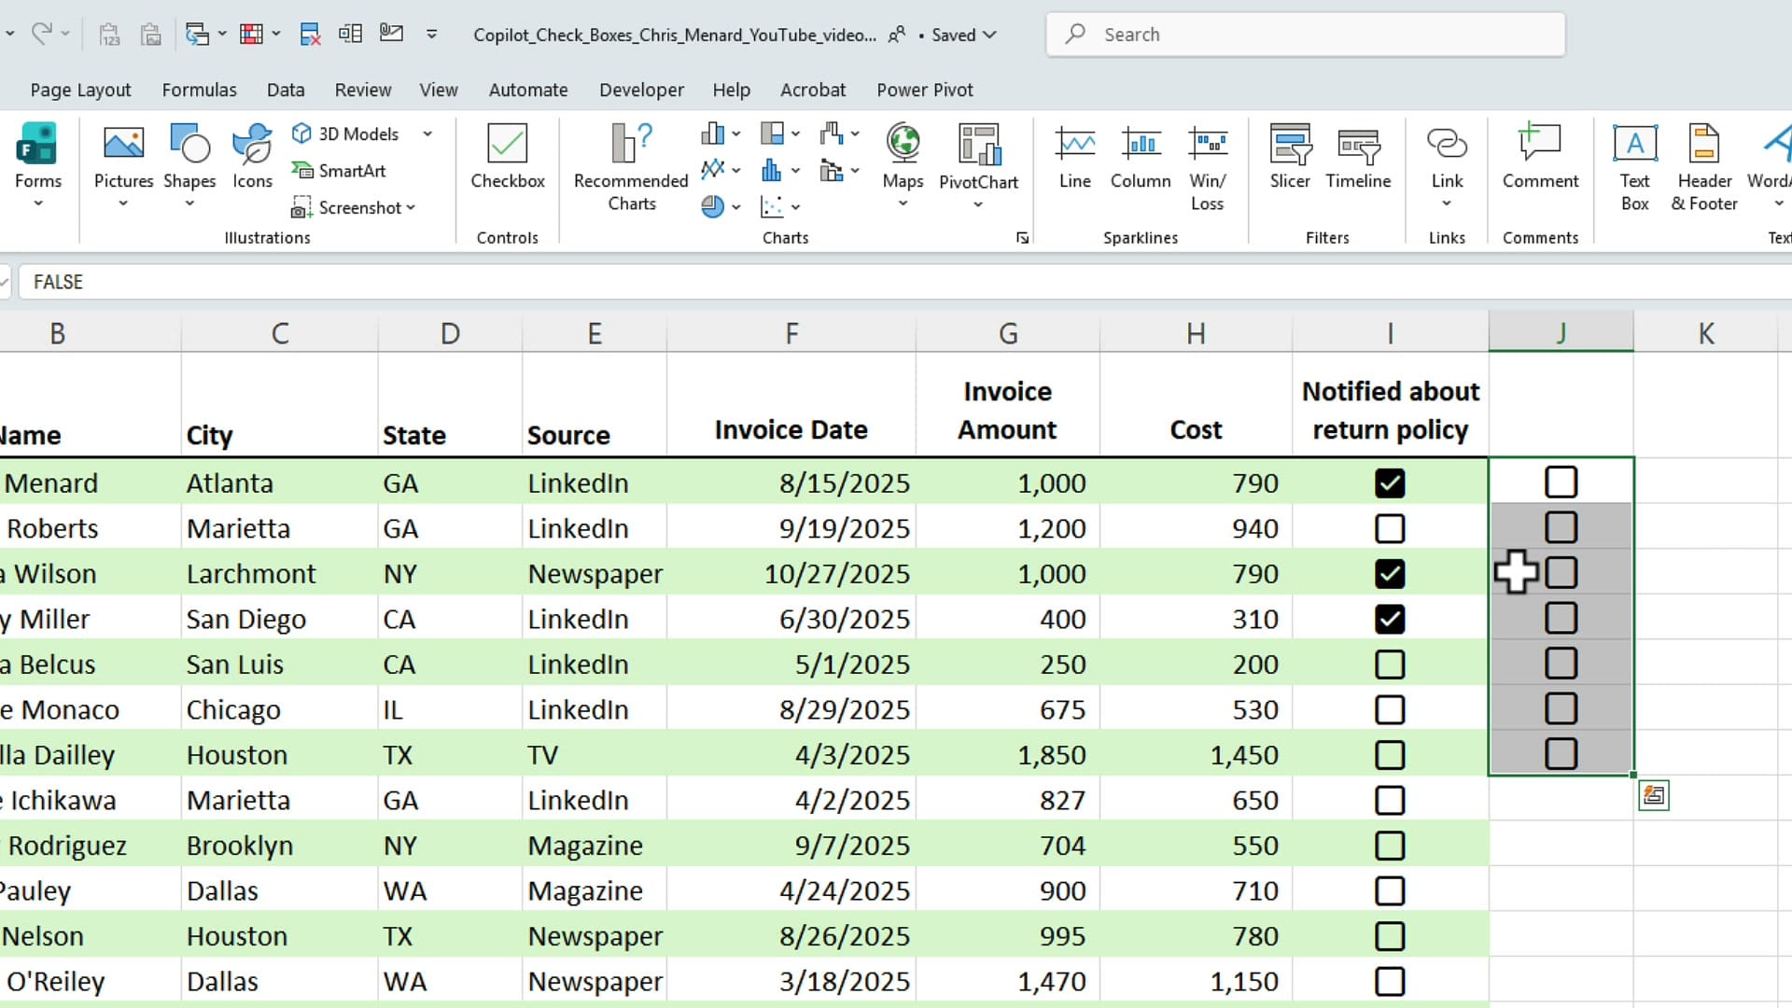This screenshot has width=1792, height=1008.
Task: Insert a scatter or bubble chart
Action: click(773, 206)
